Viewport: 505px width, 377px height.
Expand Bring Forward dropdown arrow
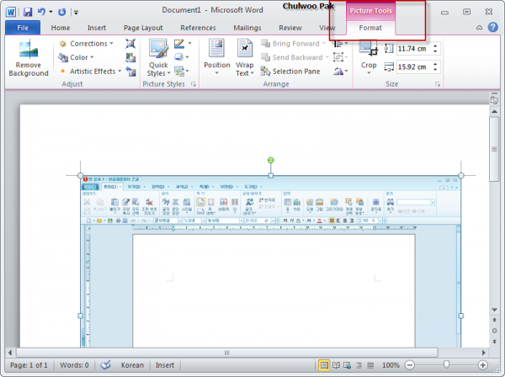click(x=324, y=43)
